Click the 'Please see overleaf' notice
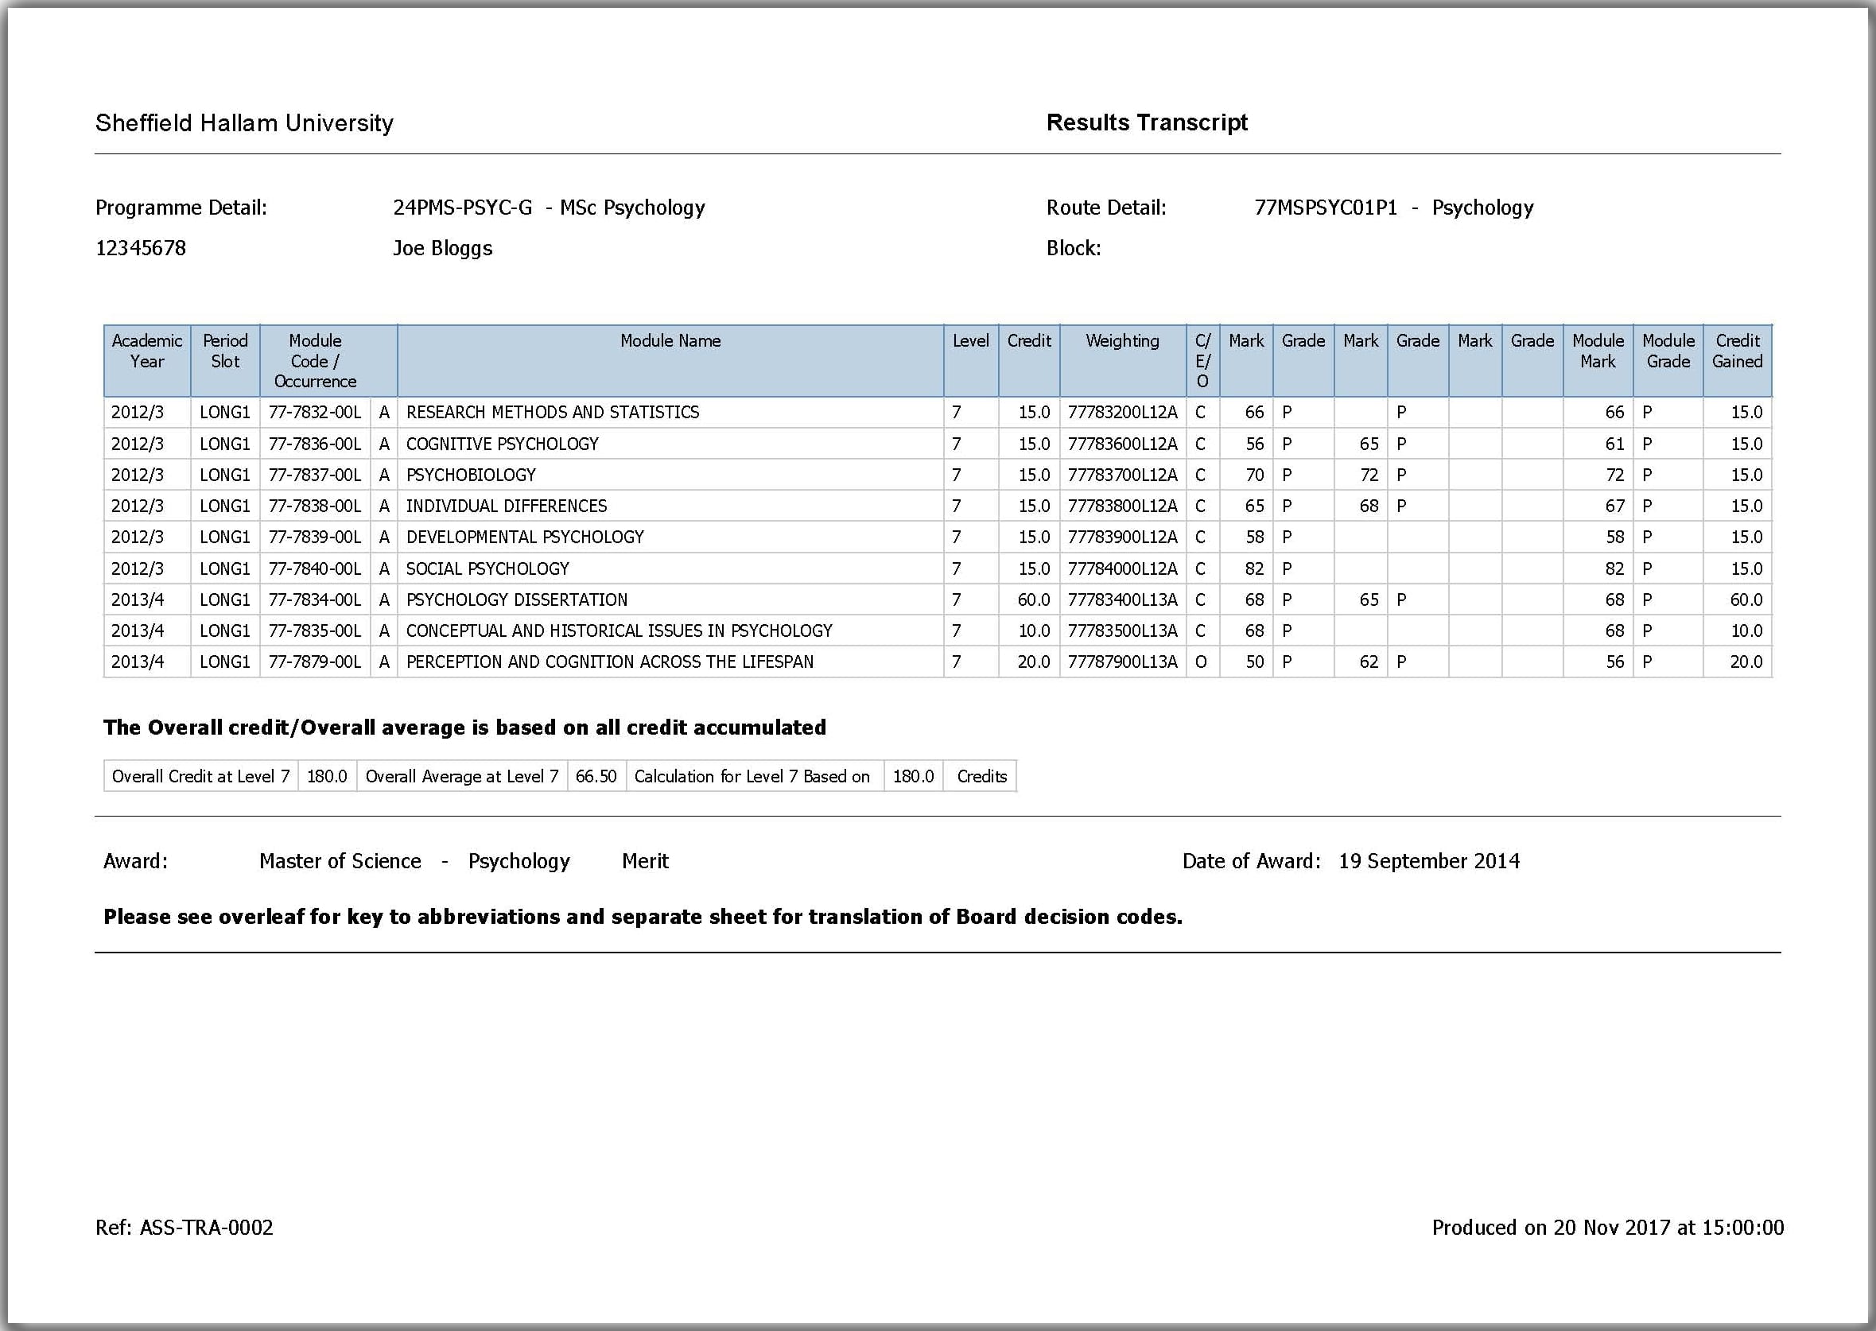Viewport: 1876px width, 1331px height. (x=643, y=916)
